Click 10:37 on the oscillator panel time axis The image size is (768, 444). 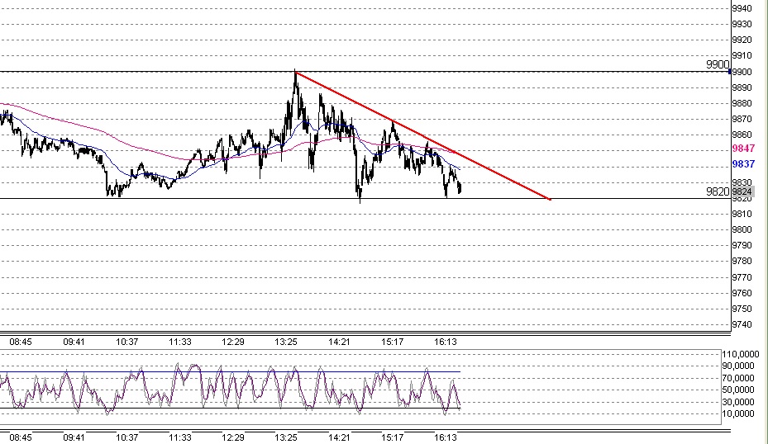tap(126, 437)
